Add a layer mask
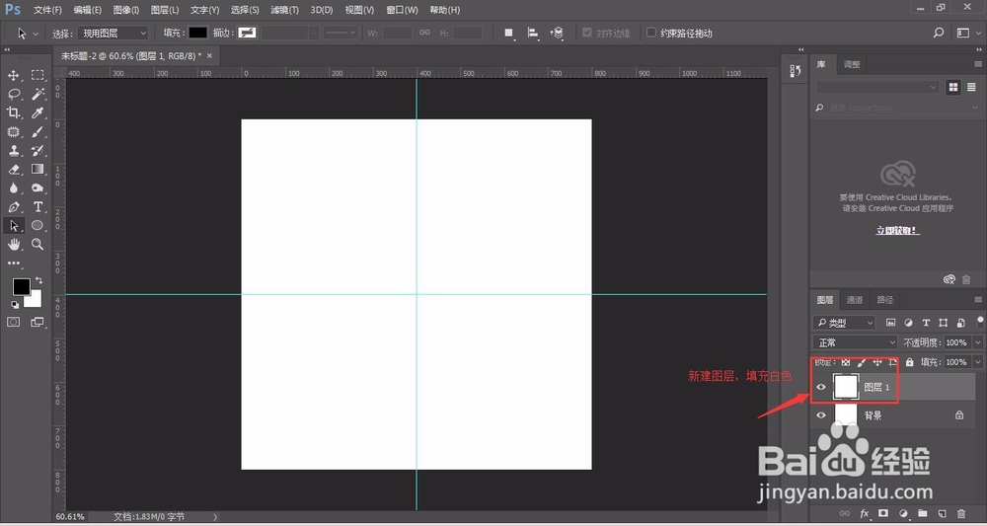 [883, 513]
